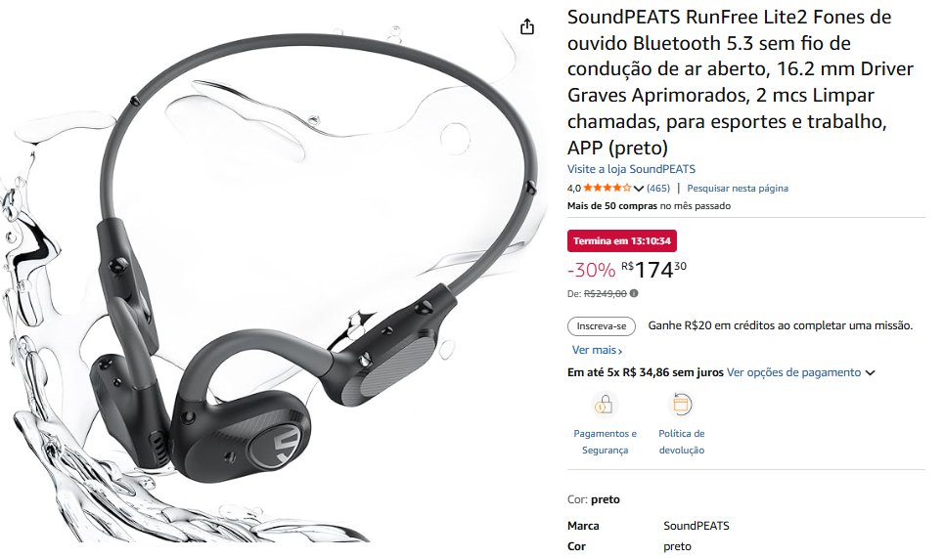
Task: Click the Política de devolução text link
Action: (681, 442)
